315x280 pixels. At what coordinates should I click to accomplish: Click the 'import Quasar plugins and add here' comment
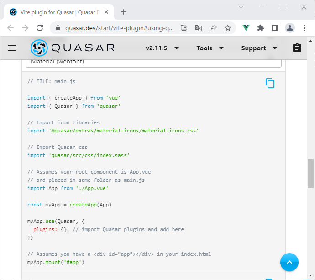click(x=128, y=229)
